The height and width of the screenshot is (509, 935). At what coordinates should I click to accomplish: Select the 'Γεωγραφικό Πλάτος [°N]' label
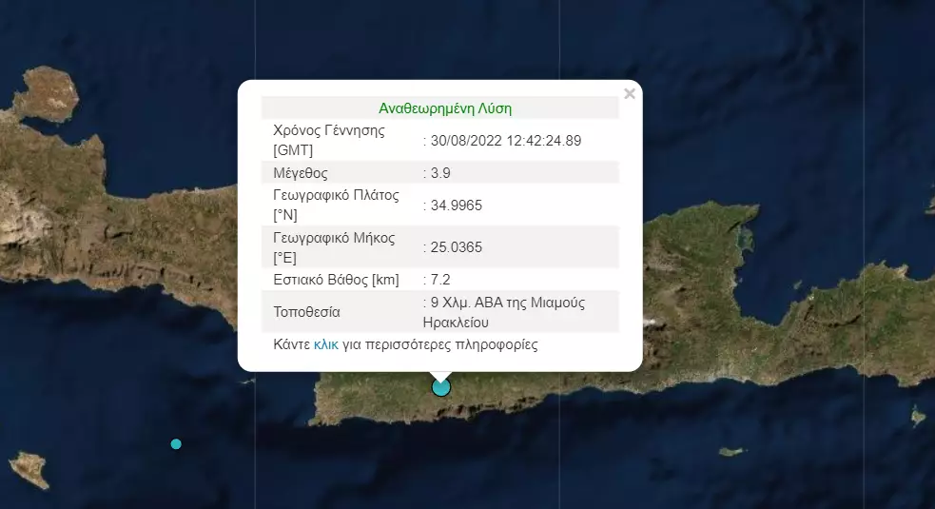click(335, 206)
